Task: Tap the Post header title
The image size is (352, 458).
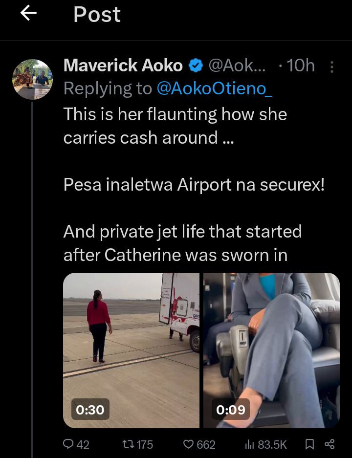Action: [x=97, y=15]
